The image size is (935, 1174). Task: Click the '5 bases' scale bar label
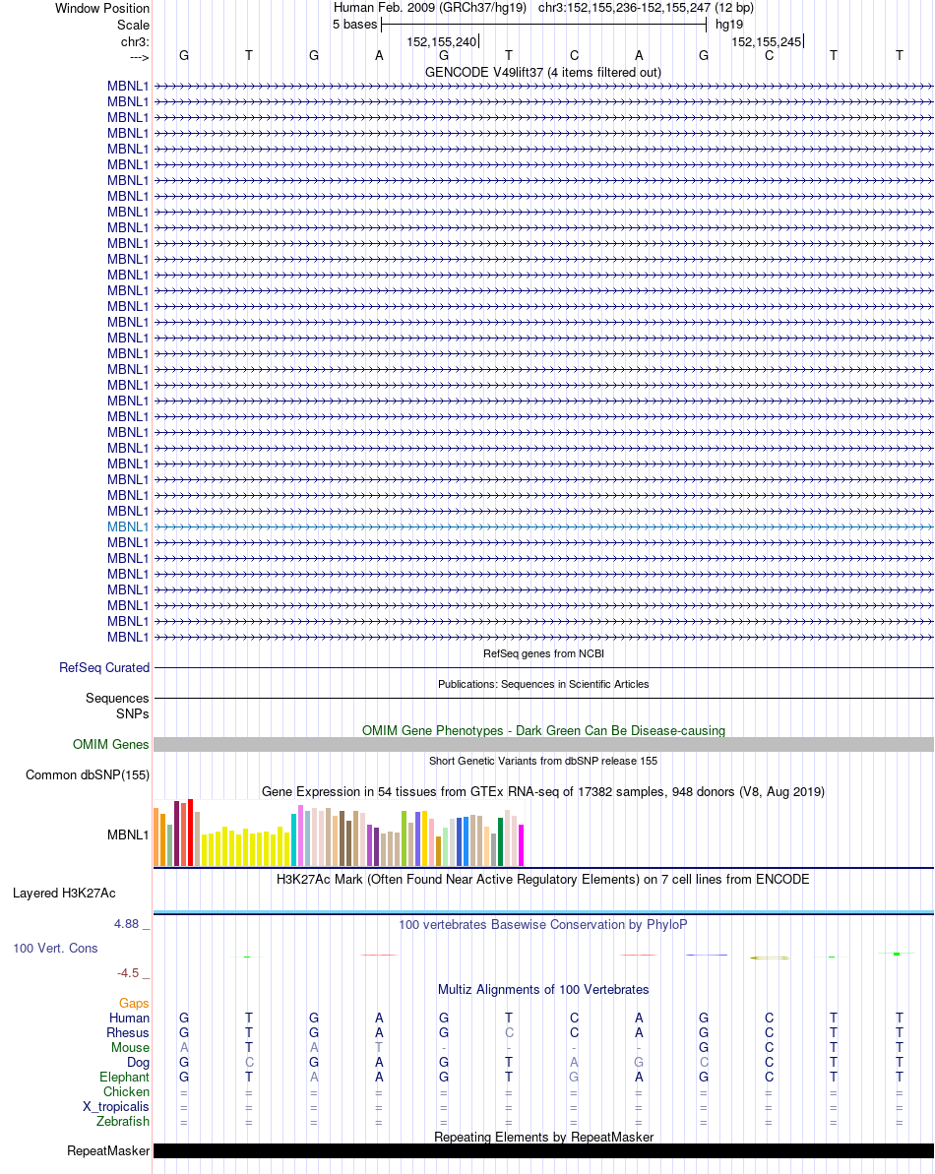coord(355,24)
